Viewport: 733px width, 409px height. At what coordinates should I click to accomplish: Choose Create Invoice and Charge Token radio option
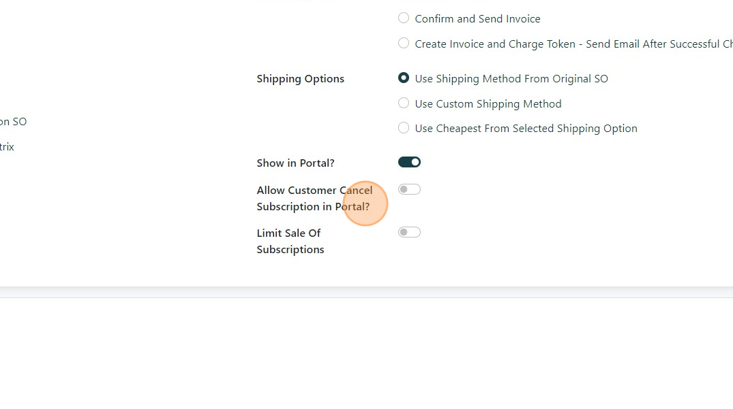tap(404, 44)
